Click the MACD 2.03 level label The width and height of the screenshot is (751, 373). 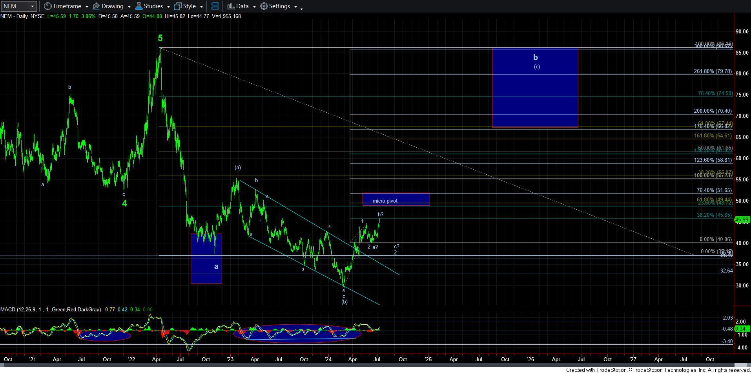click(727, 318)
